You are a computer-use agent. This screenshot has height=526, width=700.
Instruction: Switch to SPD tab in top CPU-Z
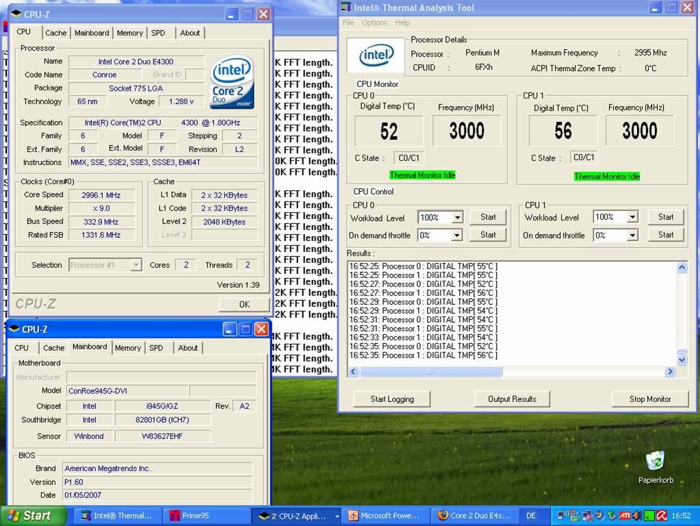point(158,33)
